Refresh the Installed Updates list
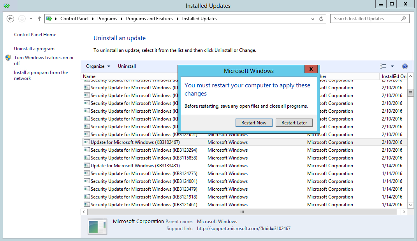The height and width of the screenshot is (241, 417). (x=321, y=19)
